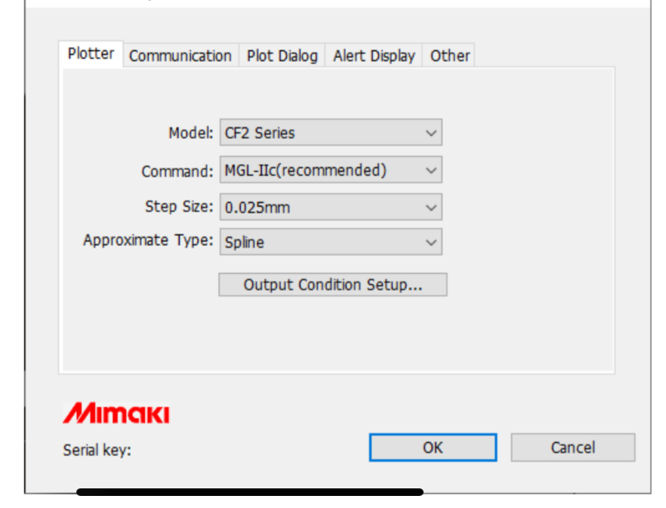
Task: Confirm settings with the OK button
Action: (433, 448)
